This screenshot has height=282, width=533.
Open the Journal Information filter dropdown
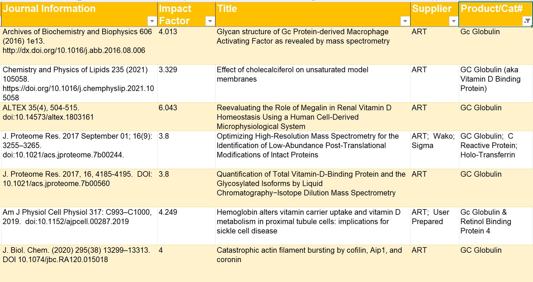(152, 21)
